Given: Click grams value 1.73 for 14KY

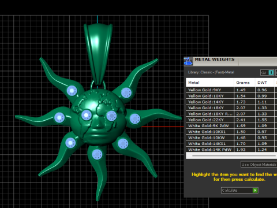Looking at the screenshot, I should point(241,102).
